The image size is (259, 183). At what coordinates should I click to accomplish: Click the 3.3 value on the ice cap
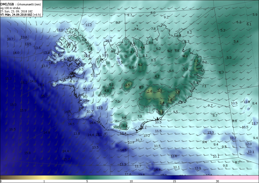[160, 91]
